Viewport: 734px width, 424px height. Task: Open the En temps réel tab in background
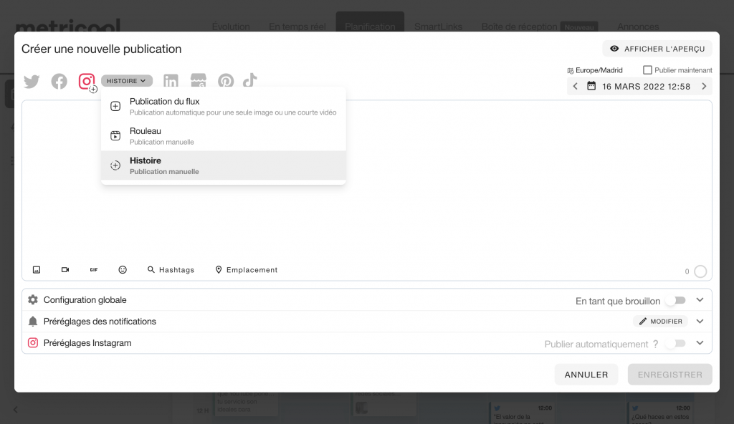pos(297,26)
